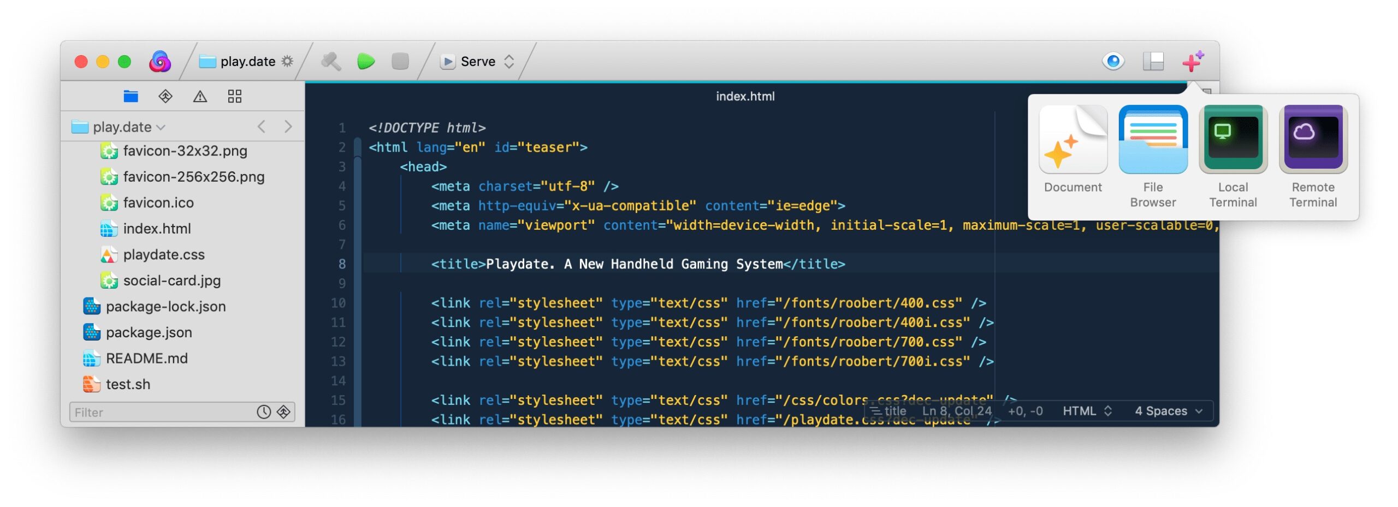Click the add new tab plus icon
The height and width of the screenshot is (507, 1398).
(x=1192, y=61)
